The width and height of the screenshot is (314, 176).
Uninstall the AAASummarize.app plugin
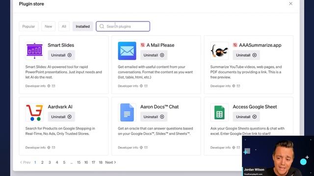[246, 55]
